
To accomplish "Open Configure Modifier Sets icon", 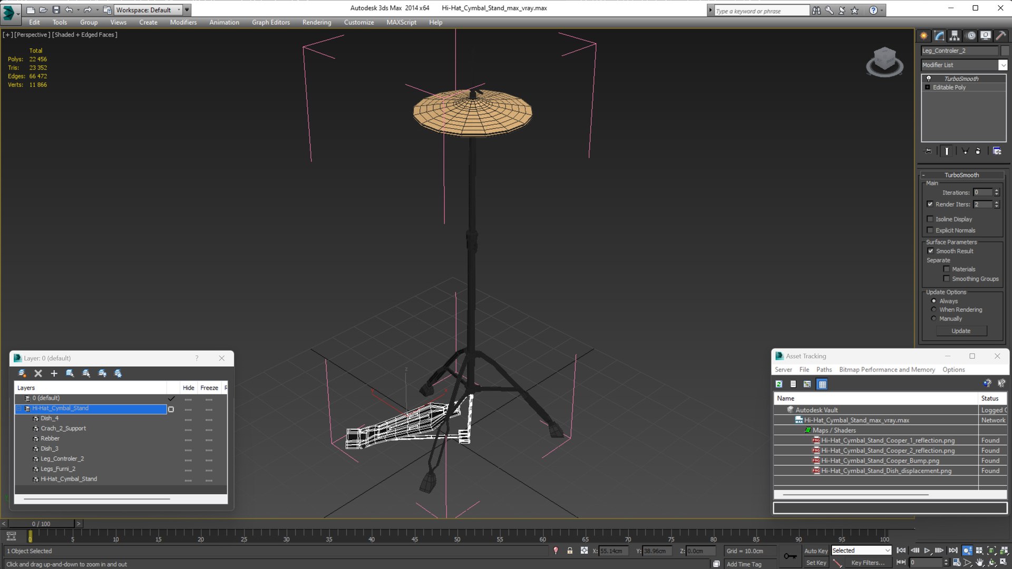I will [997, 151].
